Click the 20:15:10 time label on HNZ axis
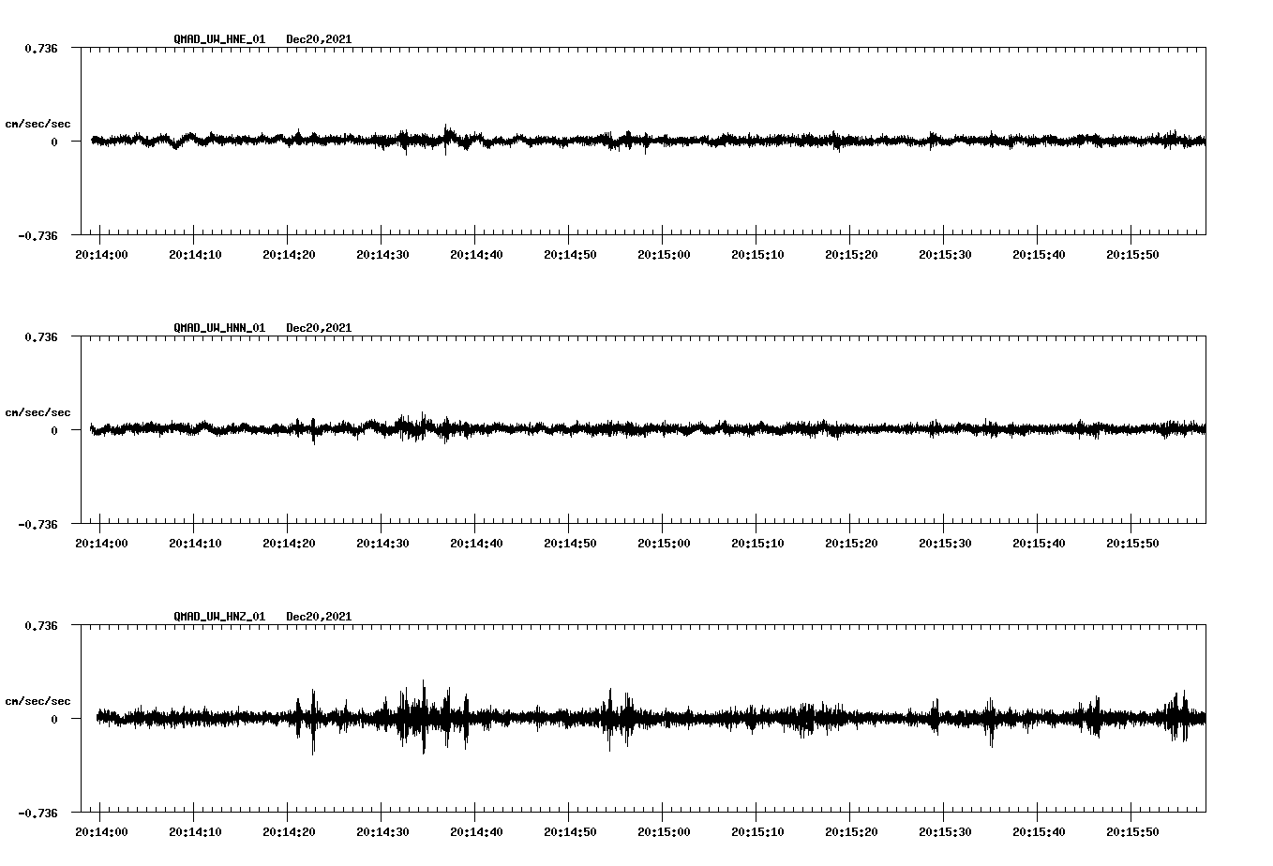The image size is (1273, 866). click(x=757, y=832)
